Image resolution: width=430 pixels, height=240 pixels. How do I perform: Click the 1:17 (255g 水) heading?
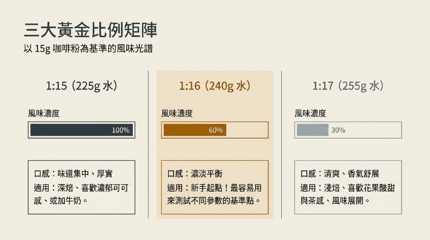[348, 86]
